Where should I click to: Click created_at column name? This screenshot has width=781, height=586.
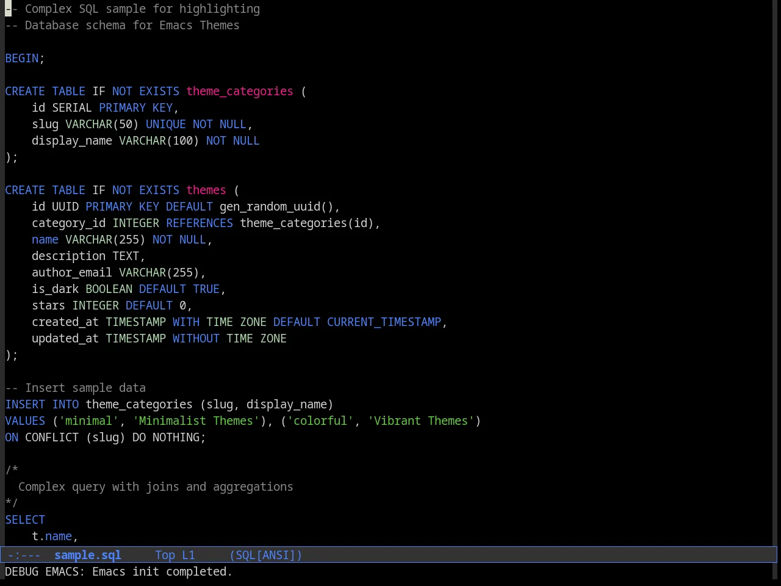coord(65,322)
